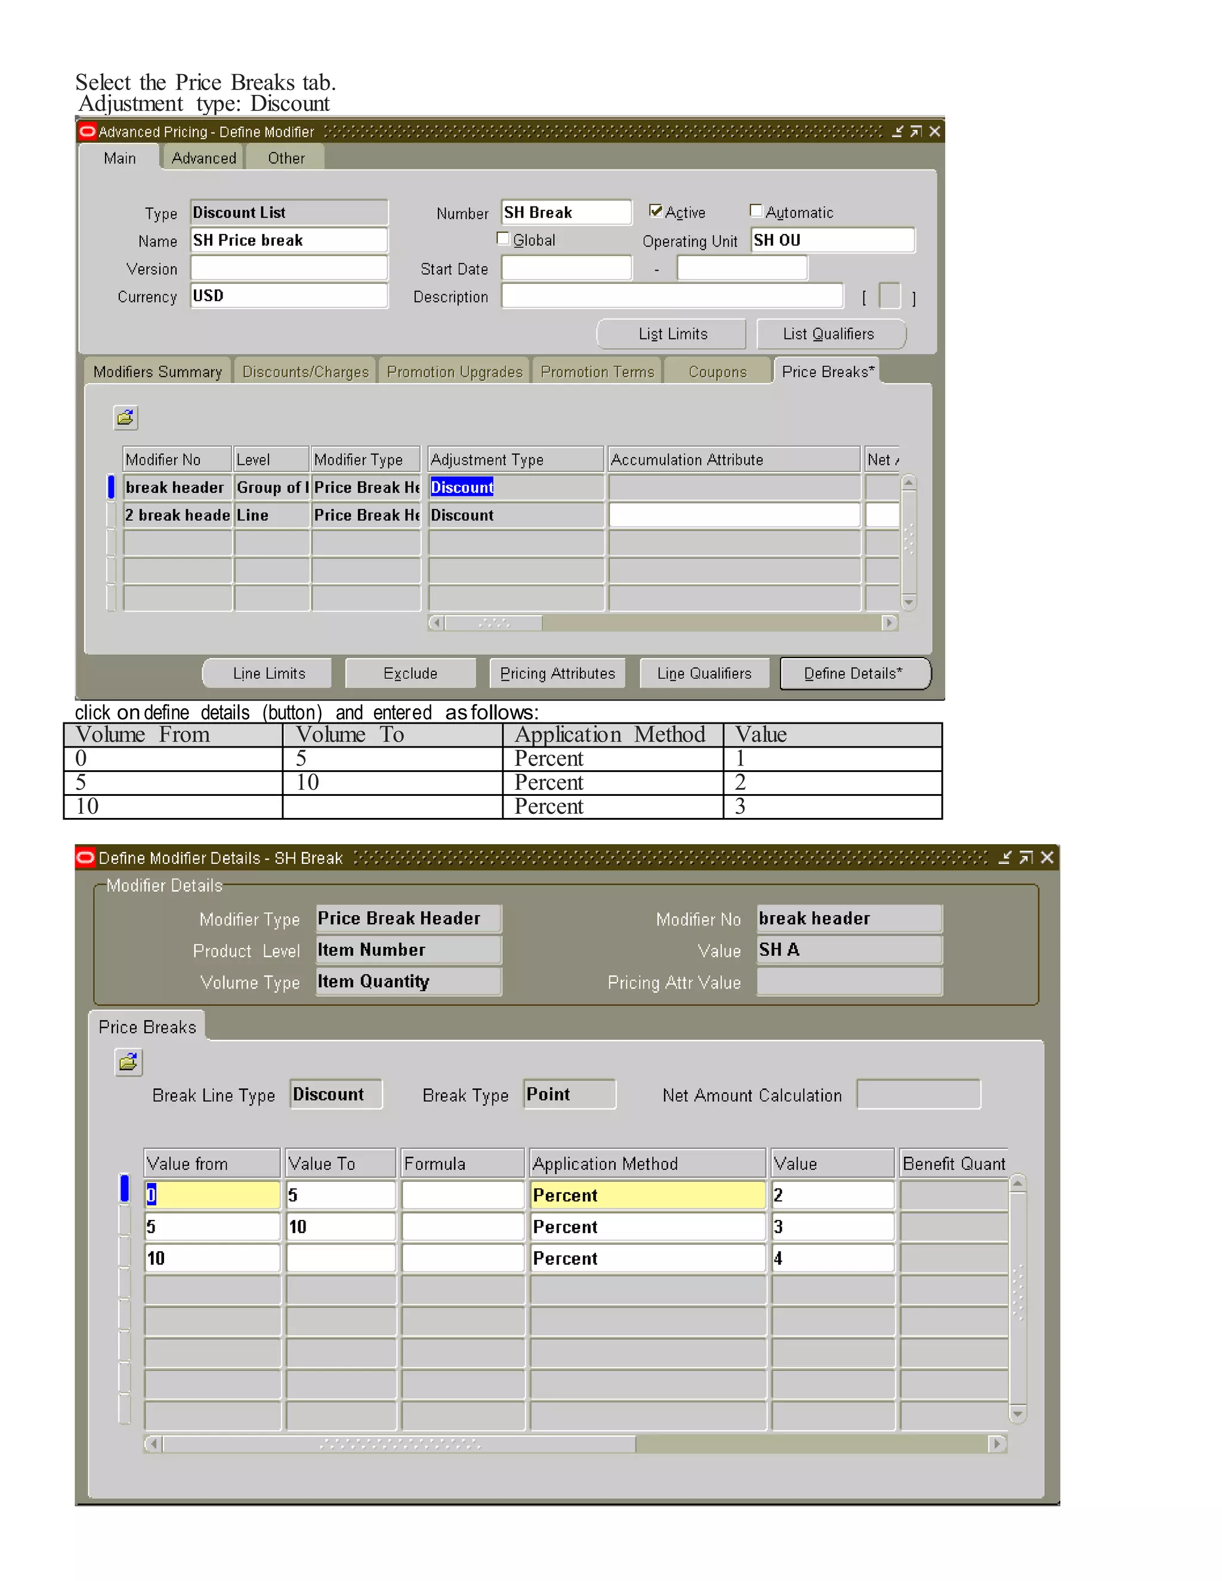Viewport: 1222px width, 1581px height.
Task: Select the Price Breaks* tab in Define Modifier
Action: coord(828,371)
